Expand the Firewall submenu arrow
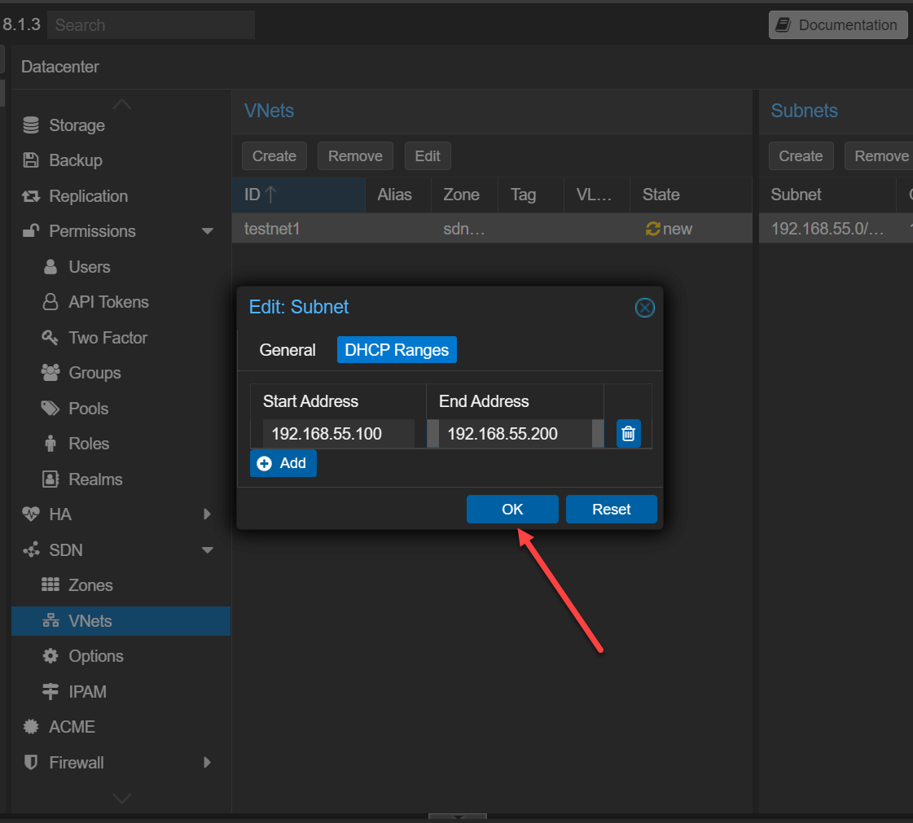The height and width of the screenshot is (823, 913). click(x=207, y=763)
